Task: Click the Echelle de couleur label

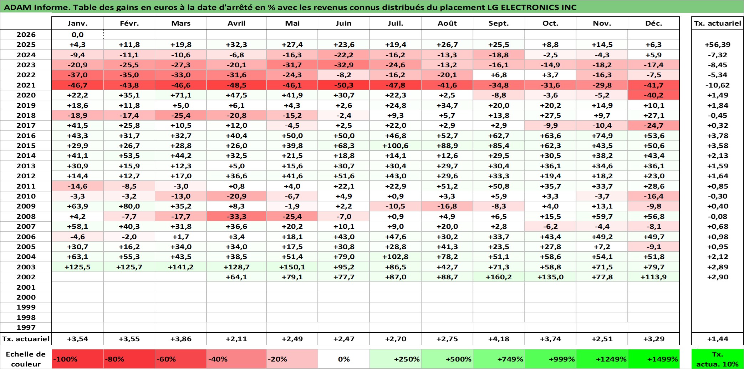Action: coord(26,359)
